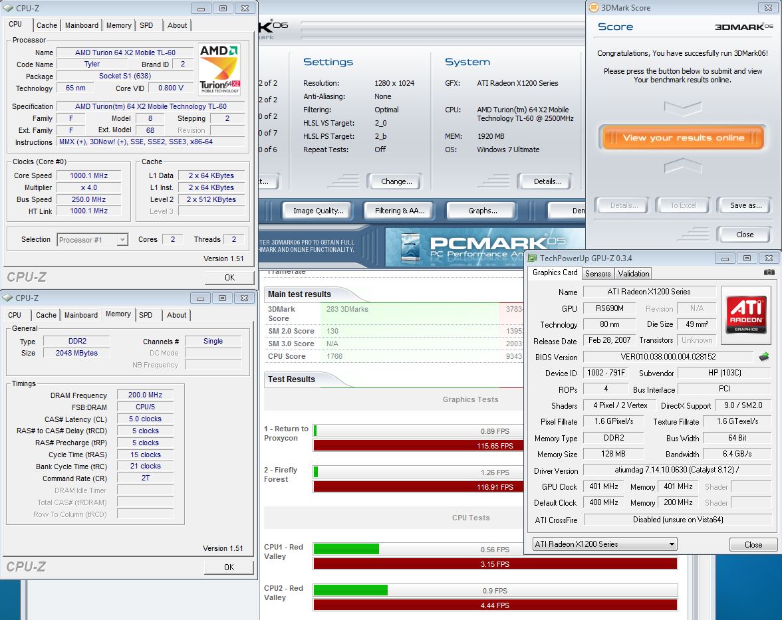The image size is (782, 620).
Task: Click Core Speed value 1000.1 MHz
Action: tap(89, 175)
